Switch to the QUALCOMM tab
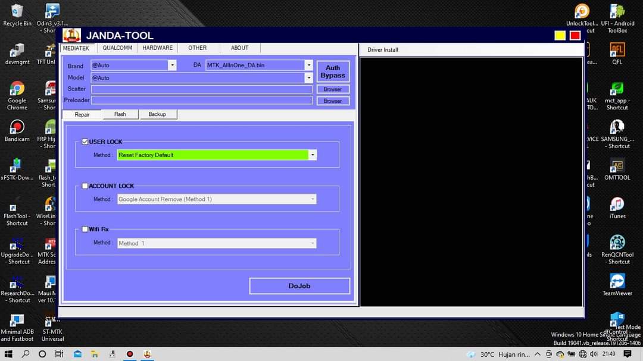Image resolution: width=643 pixels, height=361 pixels. (x=117, y=48)
